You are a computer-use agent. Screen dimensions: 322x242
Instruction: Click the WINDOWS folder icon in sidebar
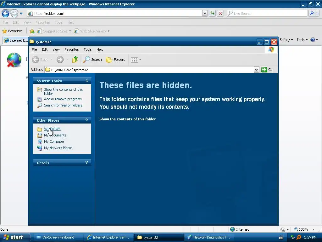(x=40, y=129)
